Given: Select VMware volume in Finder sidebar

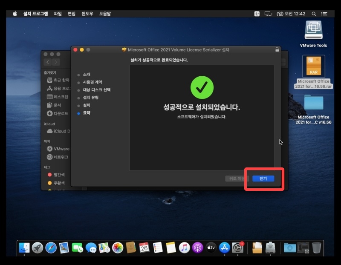Looking at the screenshot, I should (x=58, y=149).
